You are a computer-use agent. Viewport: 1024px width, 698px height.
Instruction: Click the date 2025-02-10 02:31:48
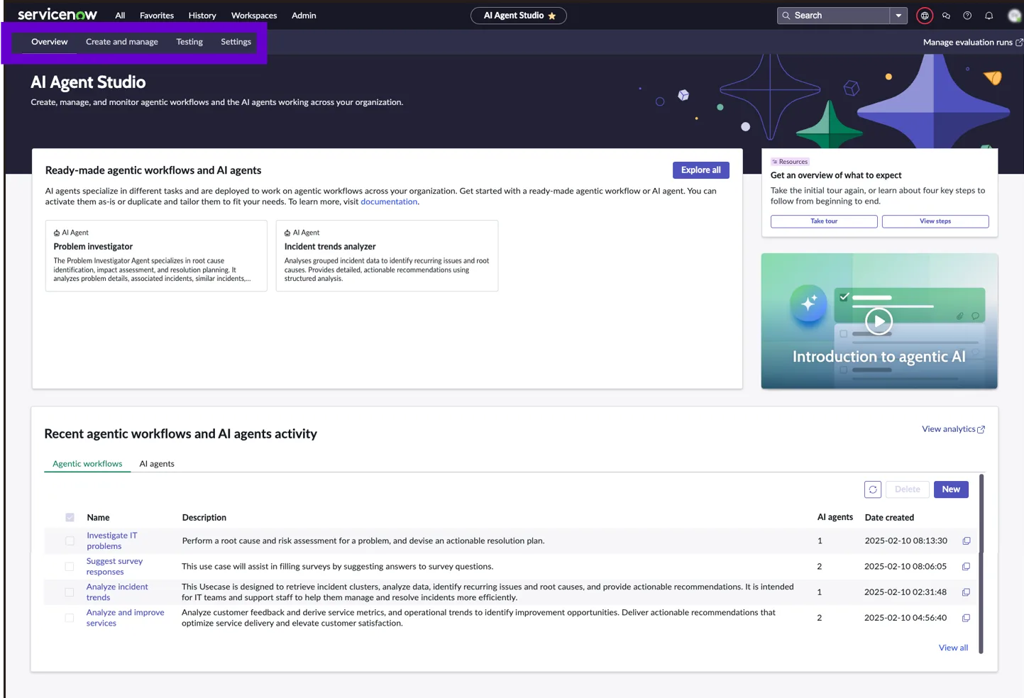point(905,592)
